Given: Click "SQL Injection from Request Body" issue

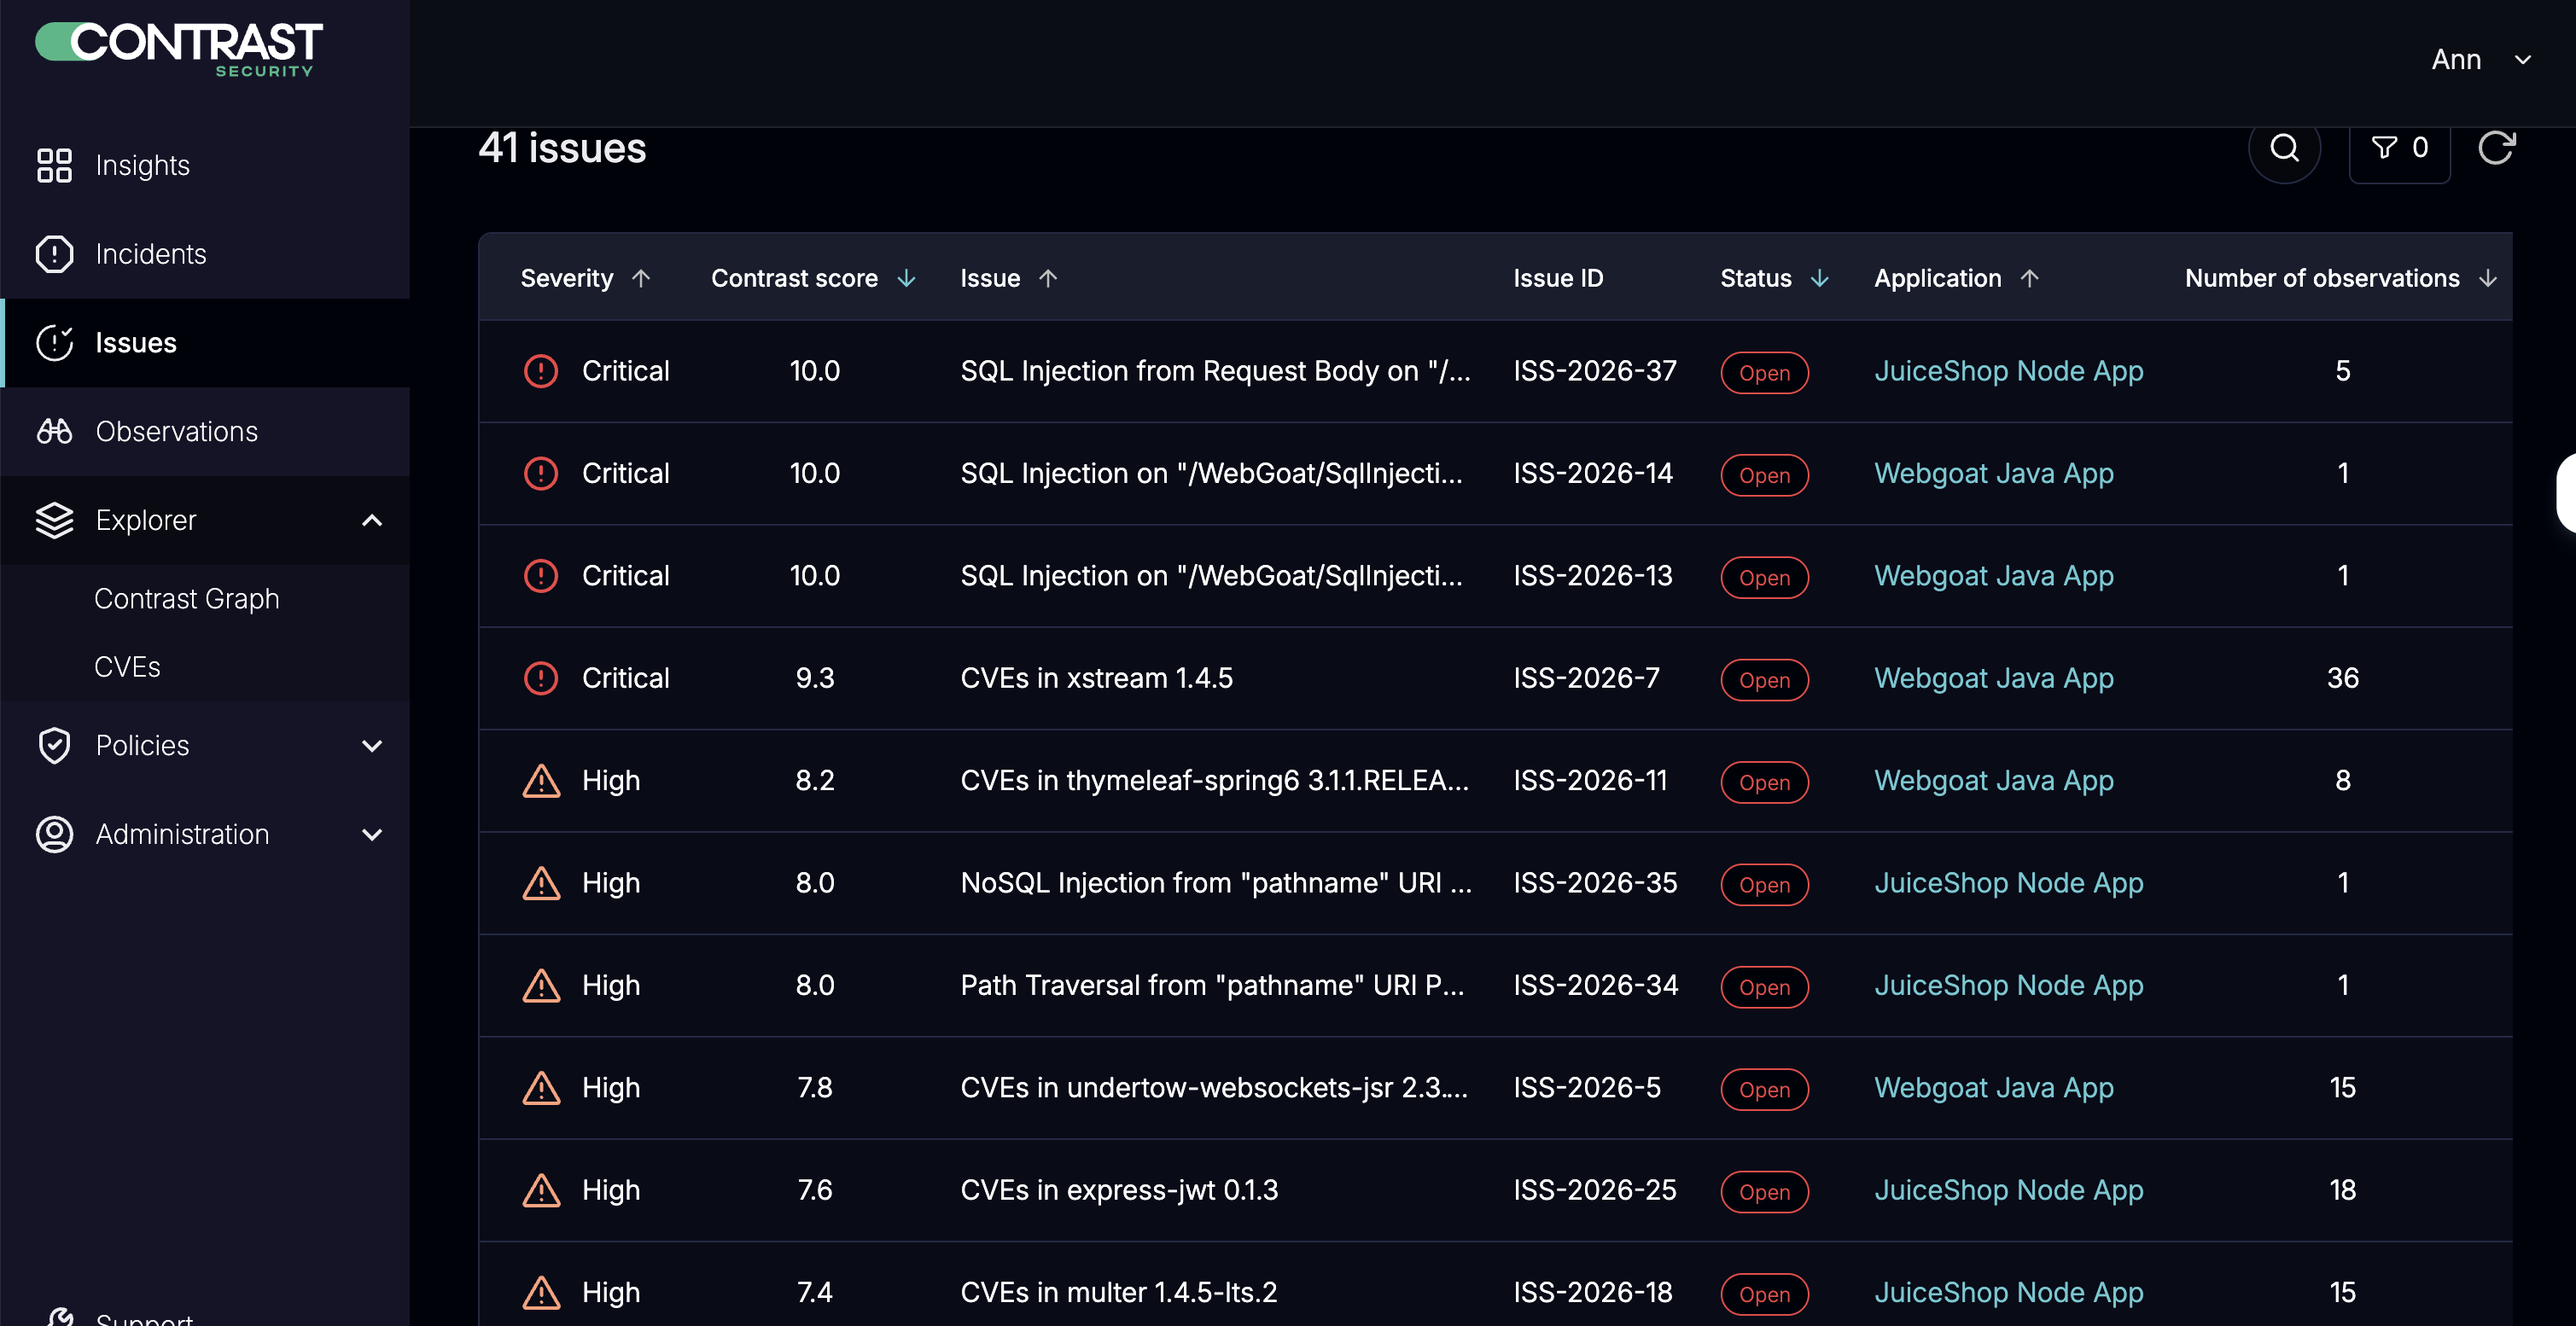Looking at the screenshot, I should (x=1215, y=371).
